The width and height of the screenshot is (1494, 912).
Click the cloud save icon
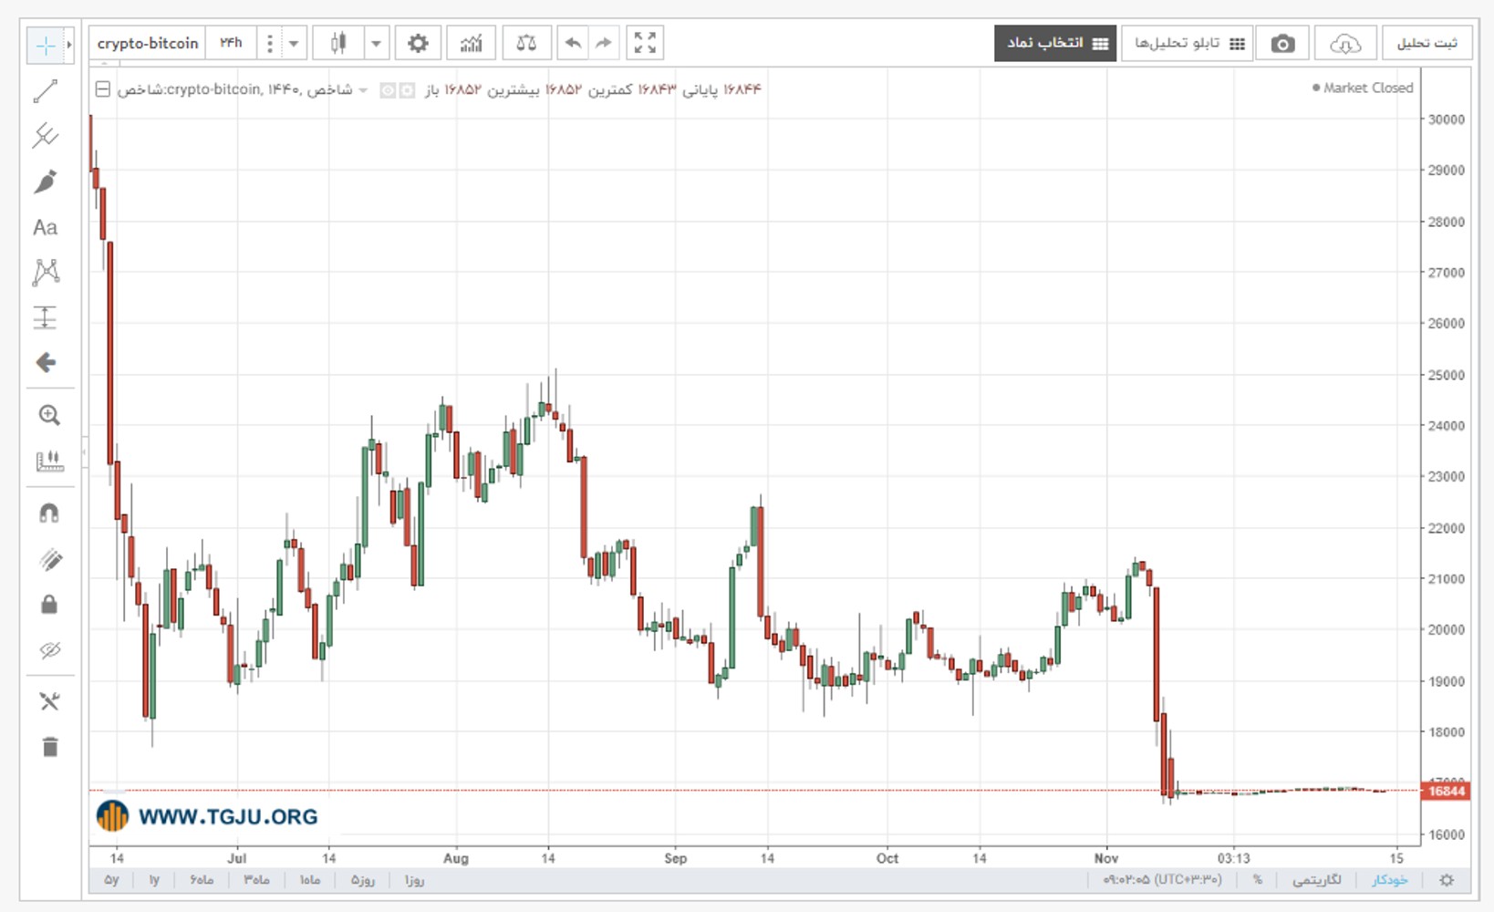[x=1345, y=43]
